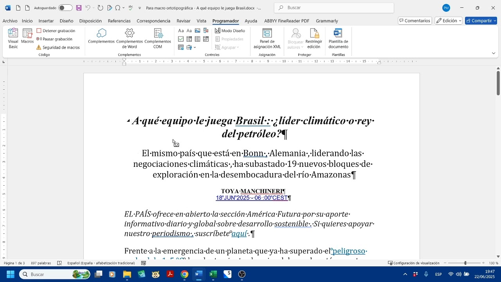Insert drop-down list content control

tap(198, 39)
